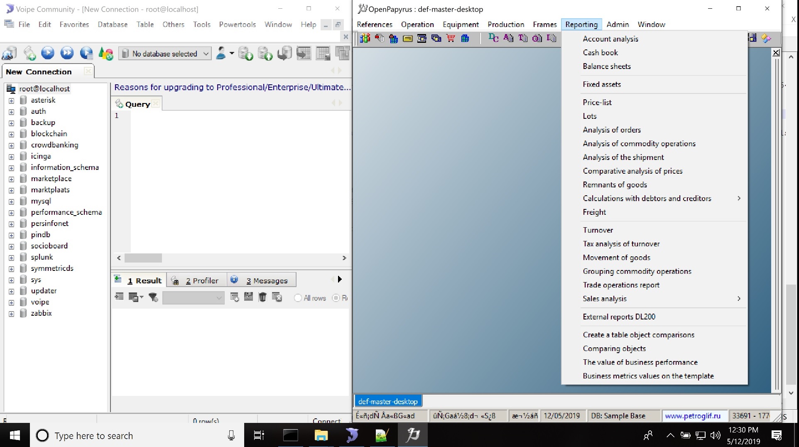Click the database import icon with down arrow
Screen dimensions: 799x447
coord(246,53)
